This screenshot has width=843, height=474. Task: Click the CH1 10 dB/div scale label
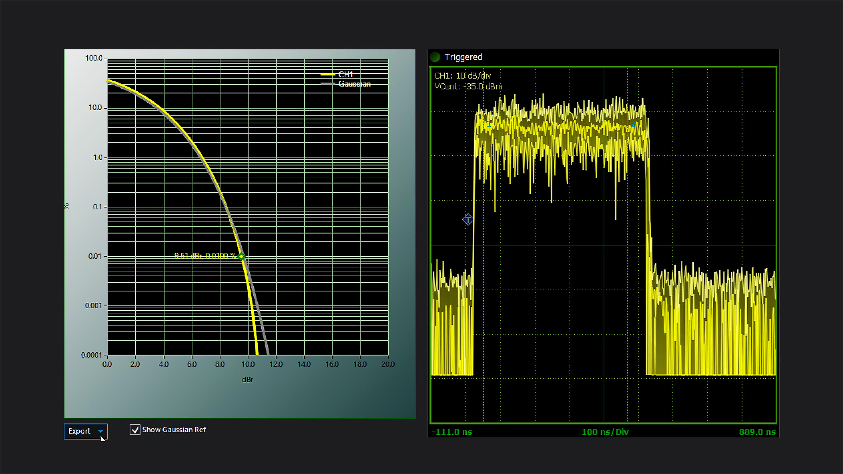tap(462, 75)
